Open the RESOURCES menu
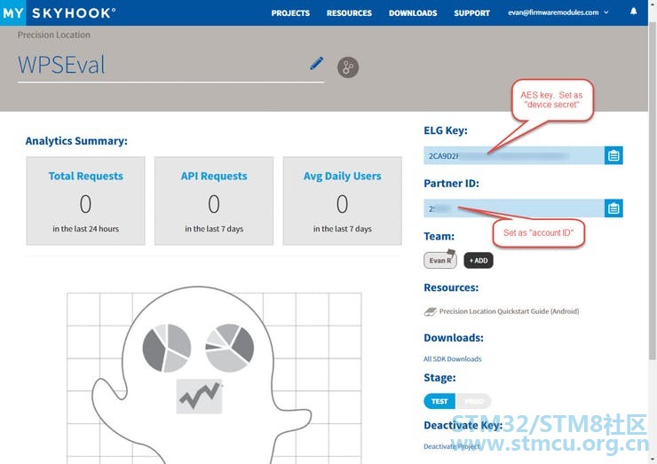The image size is (657, 464). [349, 13]
